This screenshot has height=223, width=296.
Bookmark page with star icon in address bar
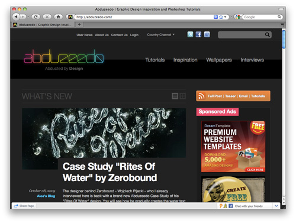221,17
